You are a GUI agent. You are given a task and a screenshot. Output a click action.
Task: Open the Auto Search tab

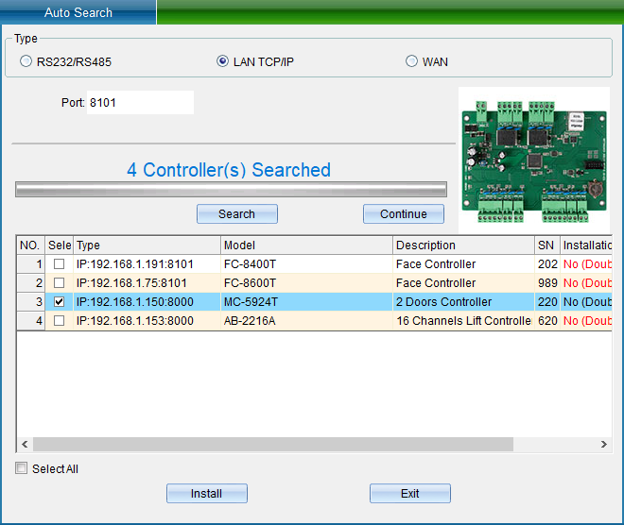point(78,12)
